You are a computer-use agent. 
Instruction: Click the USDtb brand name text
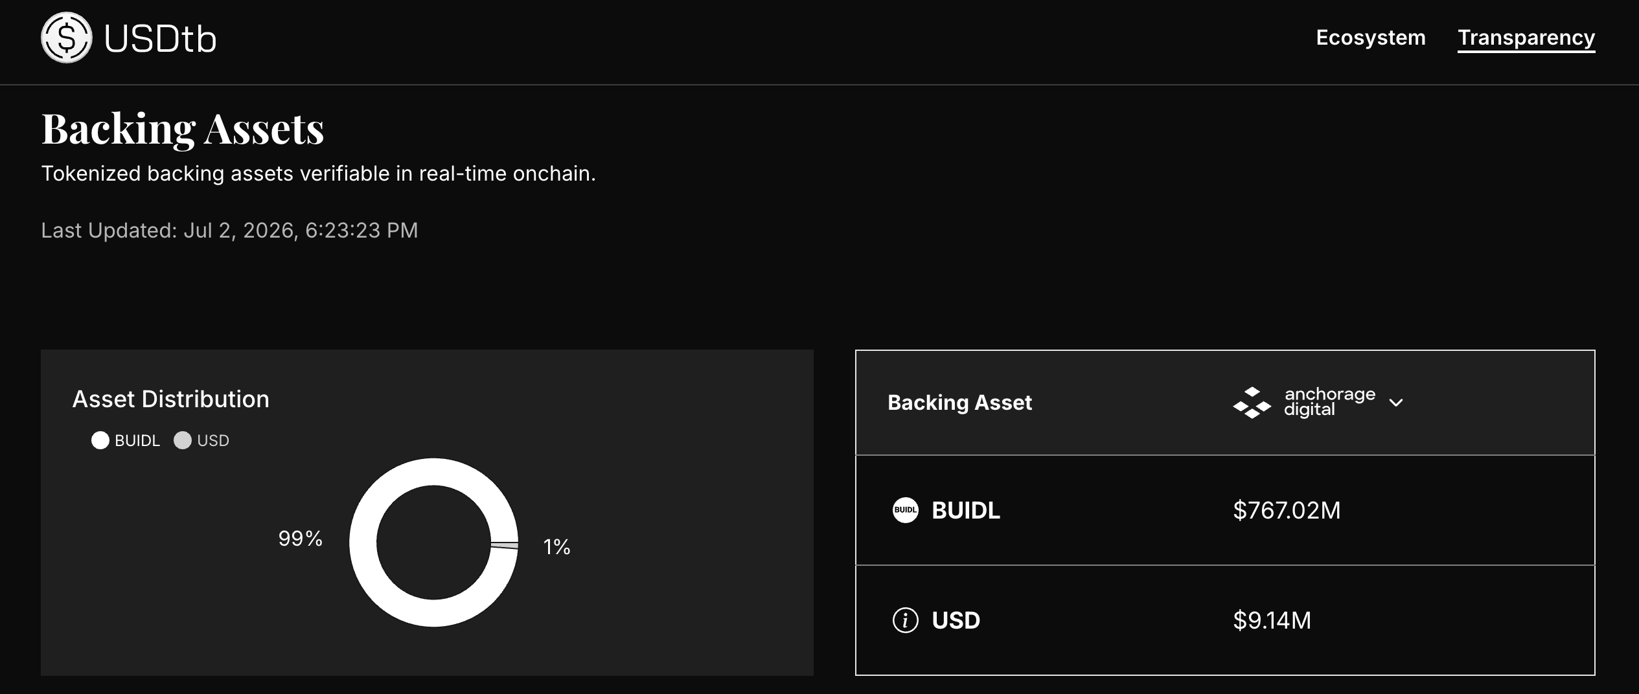[x=160, y=39]
